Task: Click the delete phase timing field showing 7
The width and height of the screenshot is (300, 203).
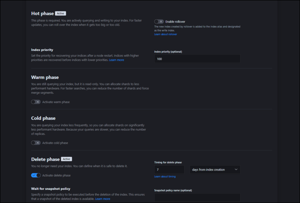Action: pos(169,170)
